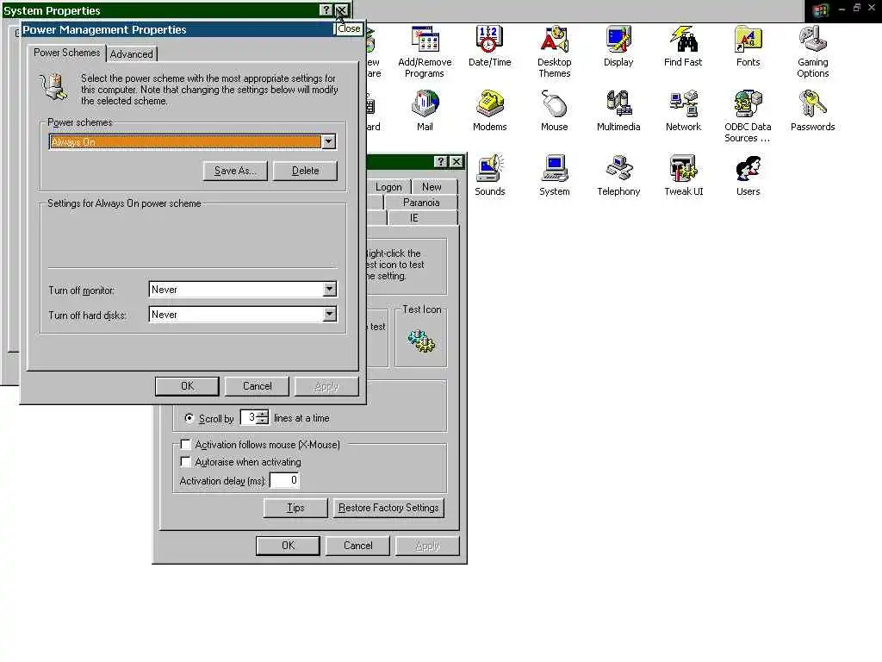Click the Test Icon gears in Tweak UI
This screenshot has width=882, height=662.
(421, 340)
